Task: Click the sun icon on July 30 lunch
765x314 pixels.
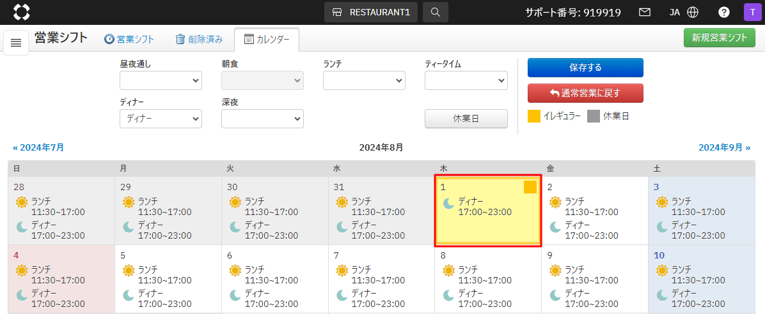Action: pyautogui.click(x=235, y=202)
